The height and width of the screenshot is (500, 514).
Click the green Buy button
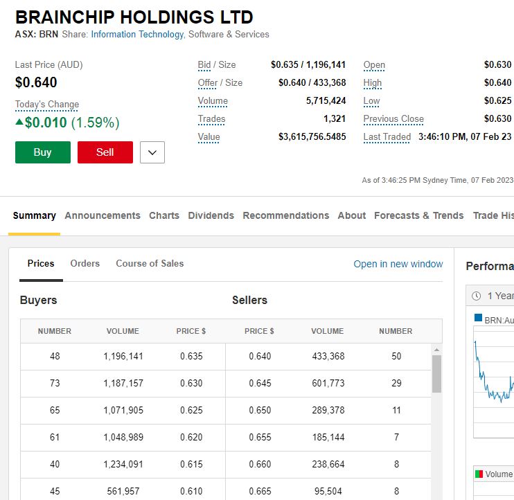(43, 152)
